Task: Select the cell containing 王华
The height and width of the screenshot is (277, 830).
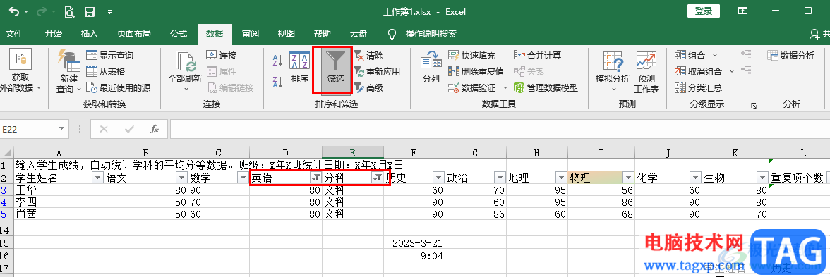Action: click(59, 190)
